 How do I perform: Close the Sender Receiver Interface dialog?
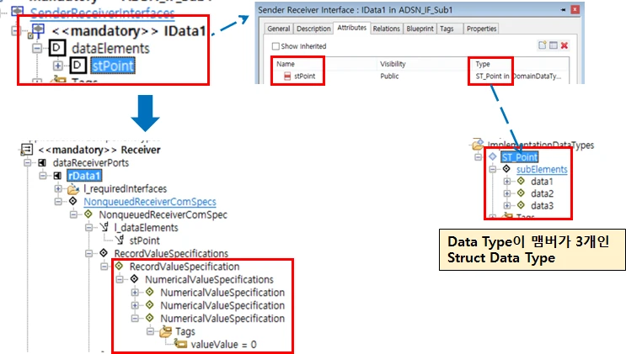575,9
